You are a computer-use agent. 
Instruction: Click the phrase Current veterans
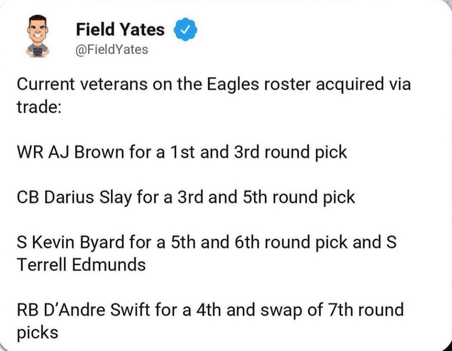(82, 84)
